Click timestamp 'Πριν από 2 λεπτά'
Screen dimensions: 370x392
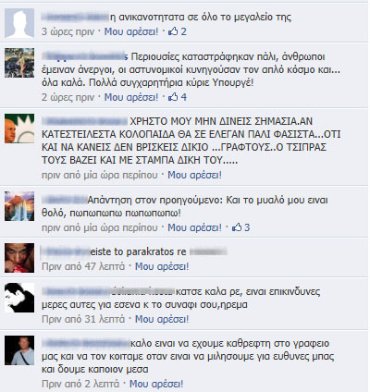[x=80, y=384]
